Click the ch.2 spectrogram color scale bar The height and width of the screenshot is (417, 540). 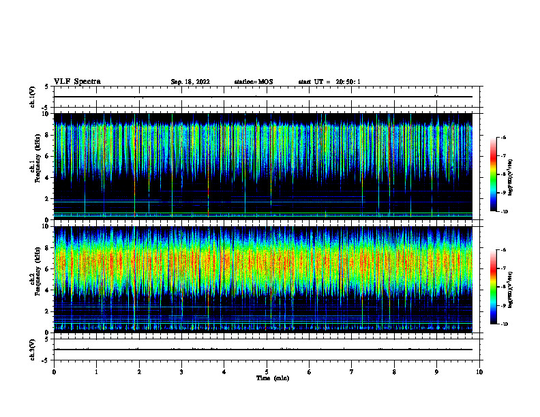click(494, 287)
